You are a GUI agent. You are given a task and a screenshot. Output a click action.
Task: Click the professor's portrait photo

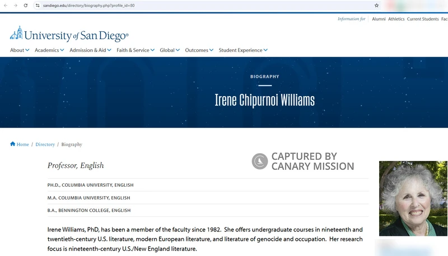click(413, 198)
